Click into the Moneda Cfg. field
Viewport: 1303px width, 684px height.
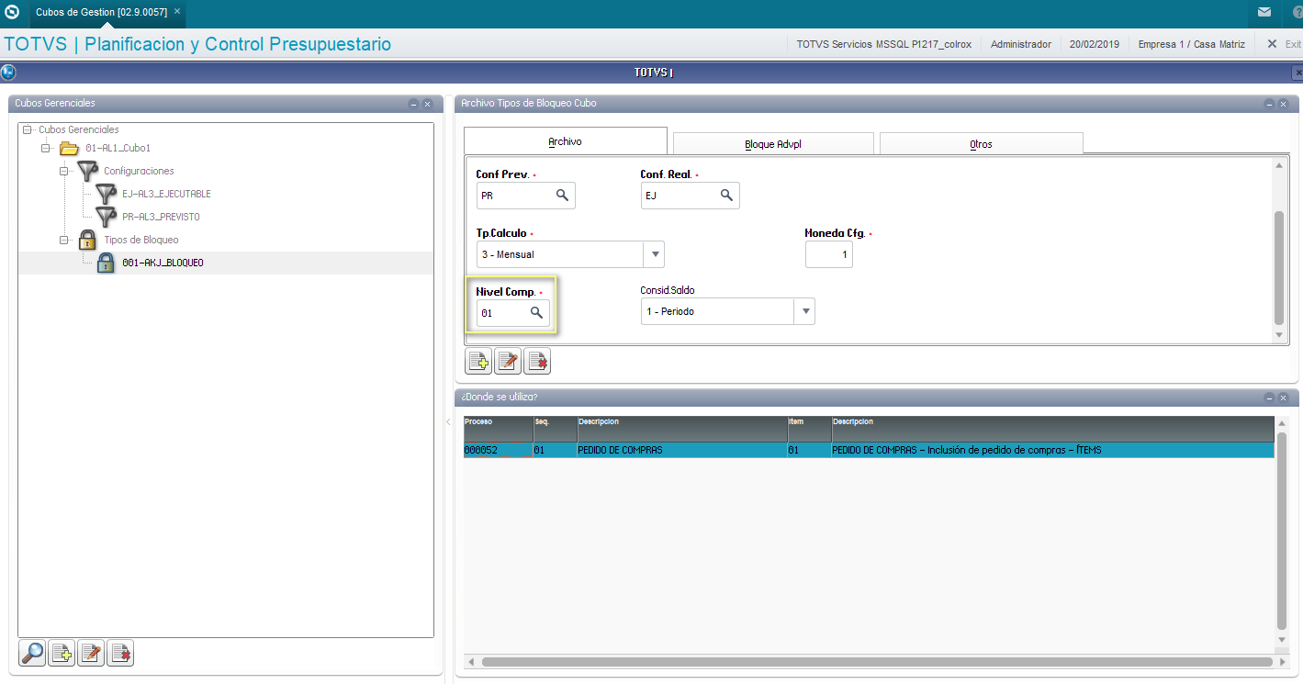coord(829,254)
